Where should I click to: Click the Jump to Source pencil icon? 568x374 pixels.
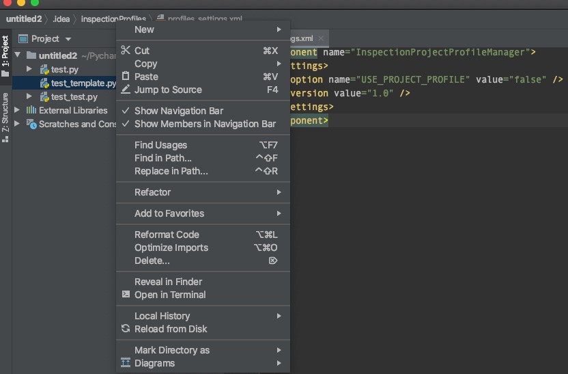pos(126,90)
